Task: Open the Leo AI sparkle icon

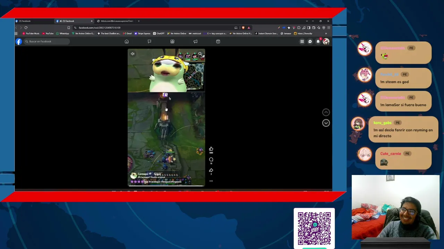Action: (x=319, y=28)
